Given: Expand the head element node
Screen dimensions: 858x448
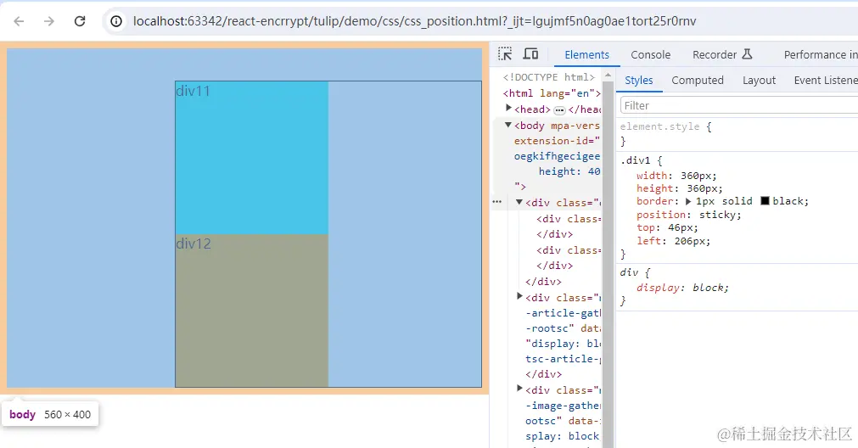Looking at the screenshot, I should (508, 109).
